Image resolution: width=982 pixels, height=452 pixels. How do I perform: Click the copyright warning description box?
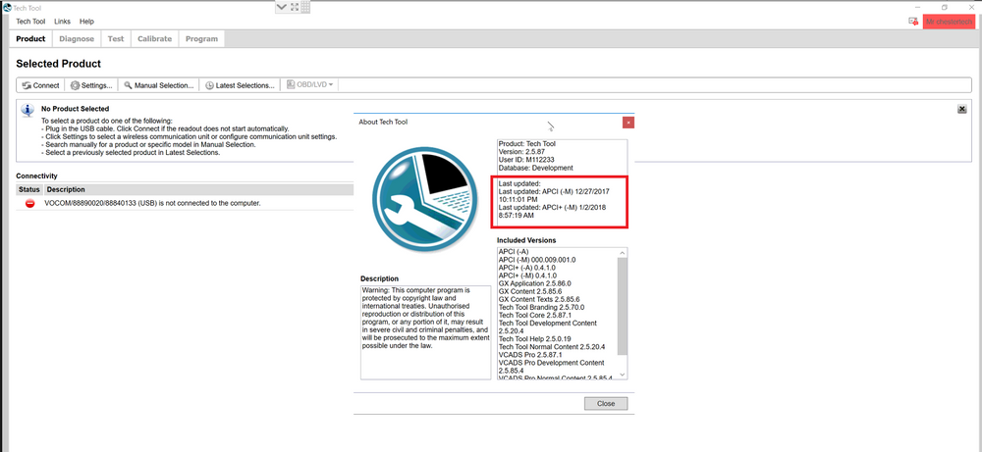[x=425, y=332]
